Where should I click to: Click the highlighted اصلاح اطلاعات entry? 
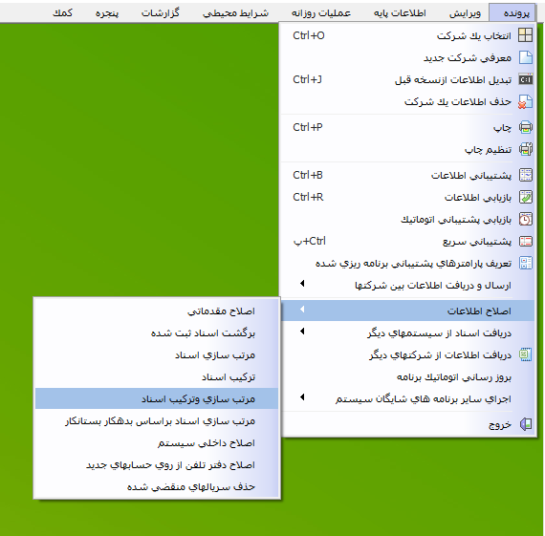(x=407, y=311)
